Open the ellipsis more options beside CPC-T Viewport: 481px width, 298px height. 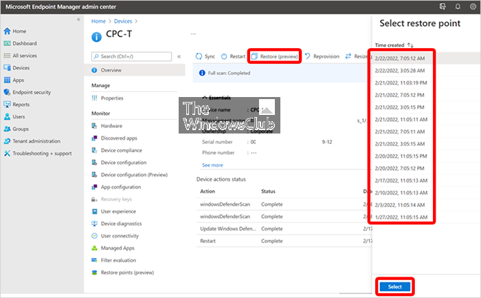coord(193,34)
